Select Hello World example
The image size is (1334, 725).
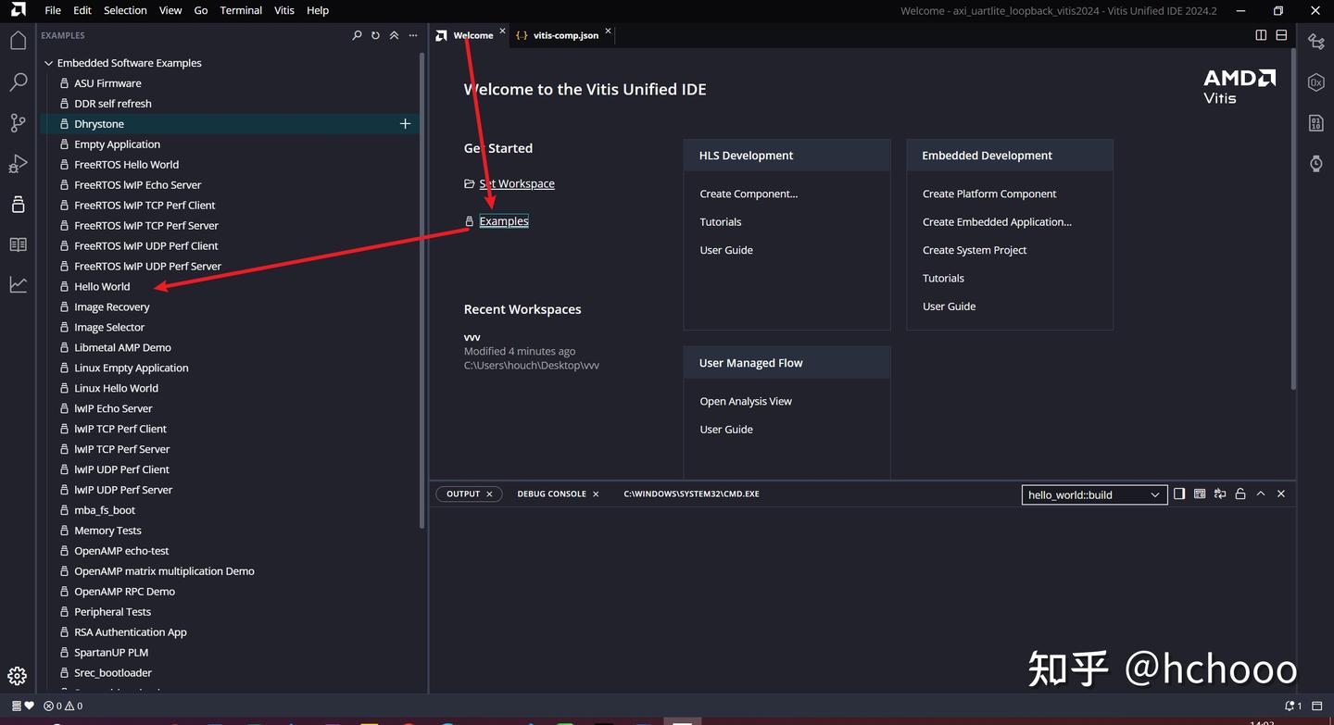pos(102,286)
